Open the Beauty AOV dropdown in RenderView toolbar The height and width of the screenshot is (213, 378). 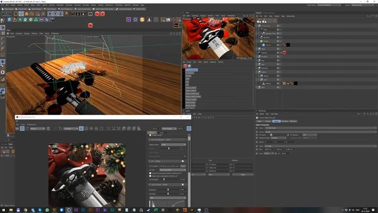tap(37, 128)
